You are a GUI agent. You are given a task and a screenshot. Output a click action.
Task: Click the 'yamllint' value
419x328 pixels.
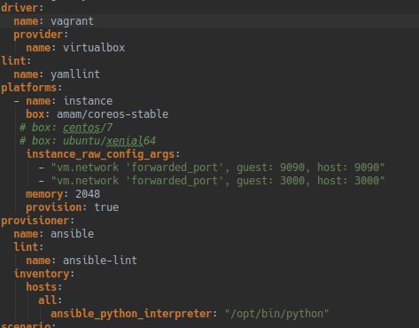tap(75, 74)
